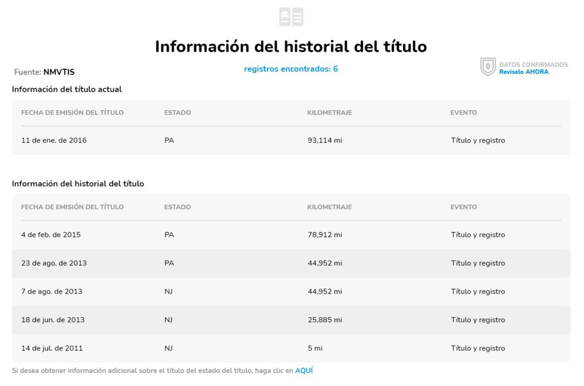Select the car symbol inside the title icon
The width and height of the screenshot is (584, 386).
[285, 14]
